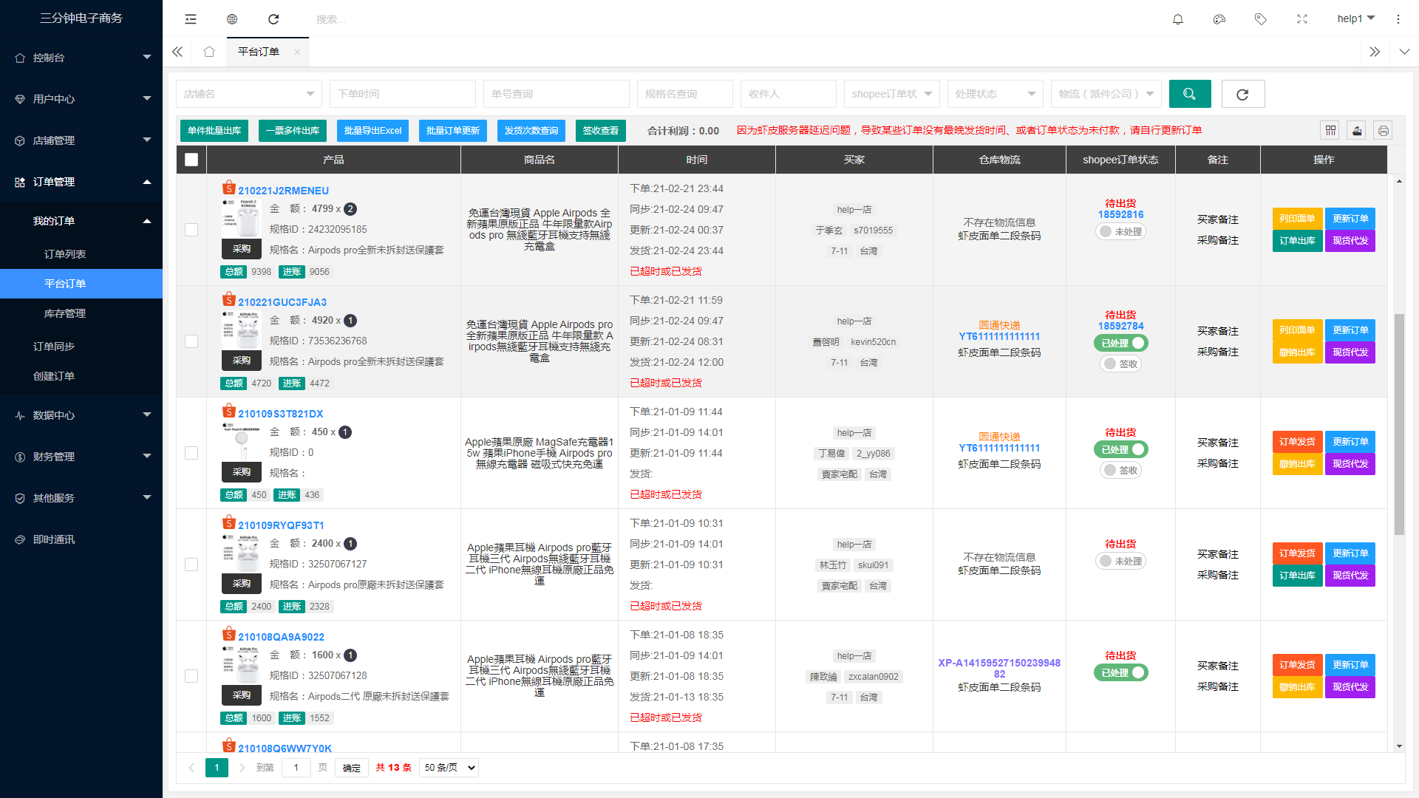Click the notification bell icon
This screenshot has width=1419, height=798.
tap(1178, 19)
